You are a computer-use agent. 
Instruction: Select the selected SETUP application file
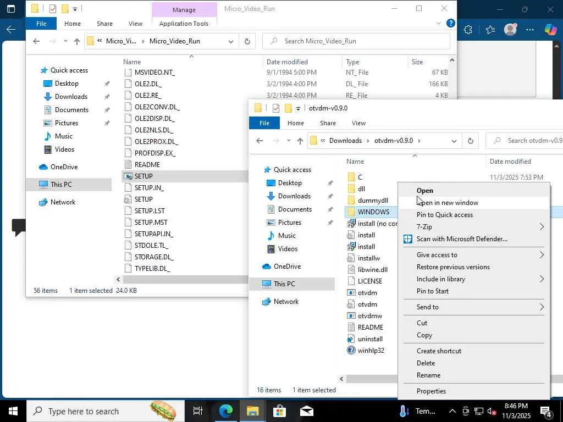coord(143,176)
